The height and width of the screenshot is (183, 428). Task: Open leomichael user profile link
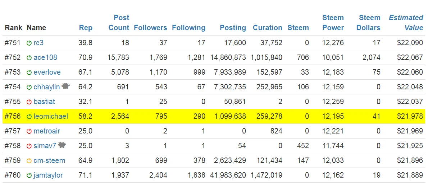pos(51,117)
